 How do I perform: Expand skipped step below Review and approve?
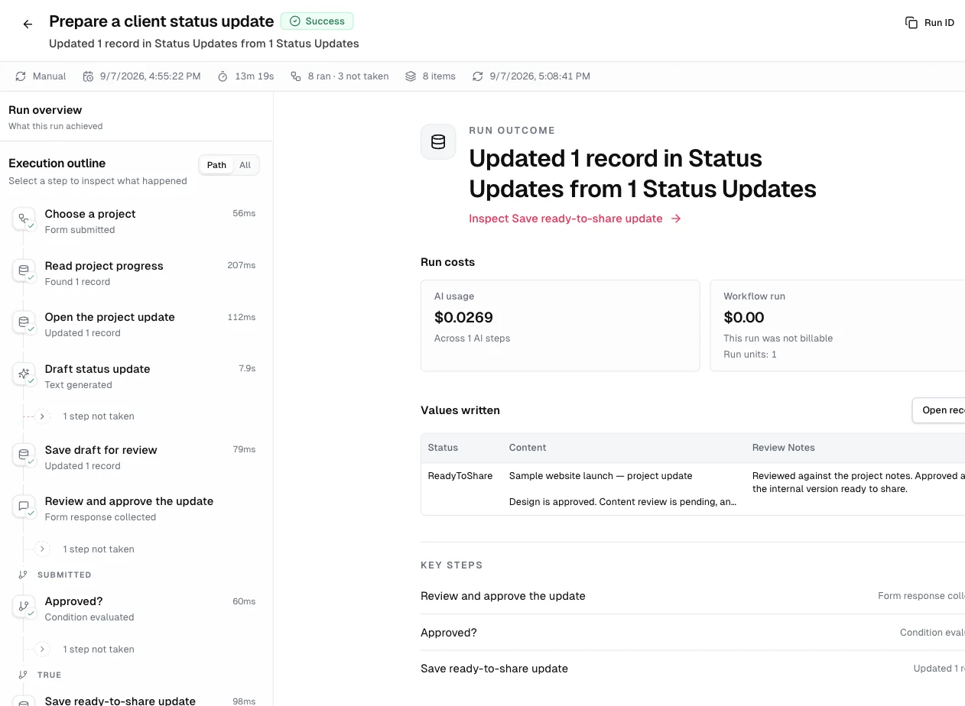(43, 549)
